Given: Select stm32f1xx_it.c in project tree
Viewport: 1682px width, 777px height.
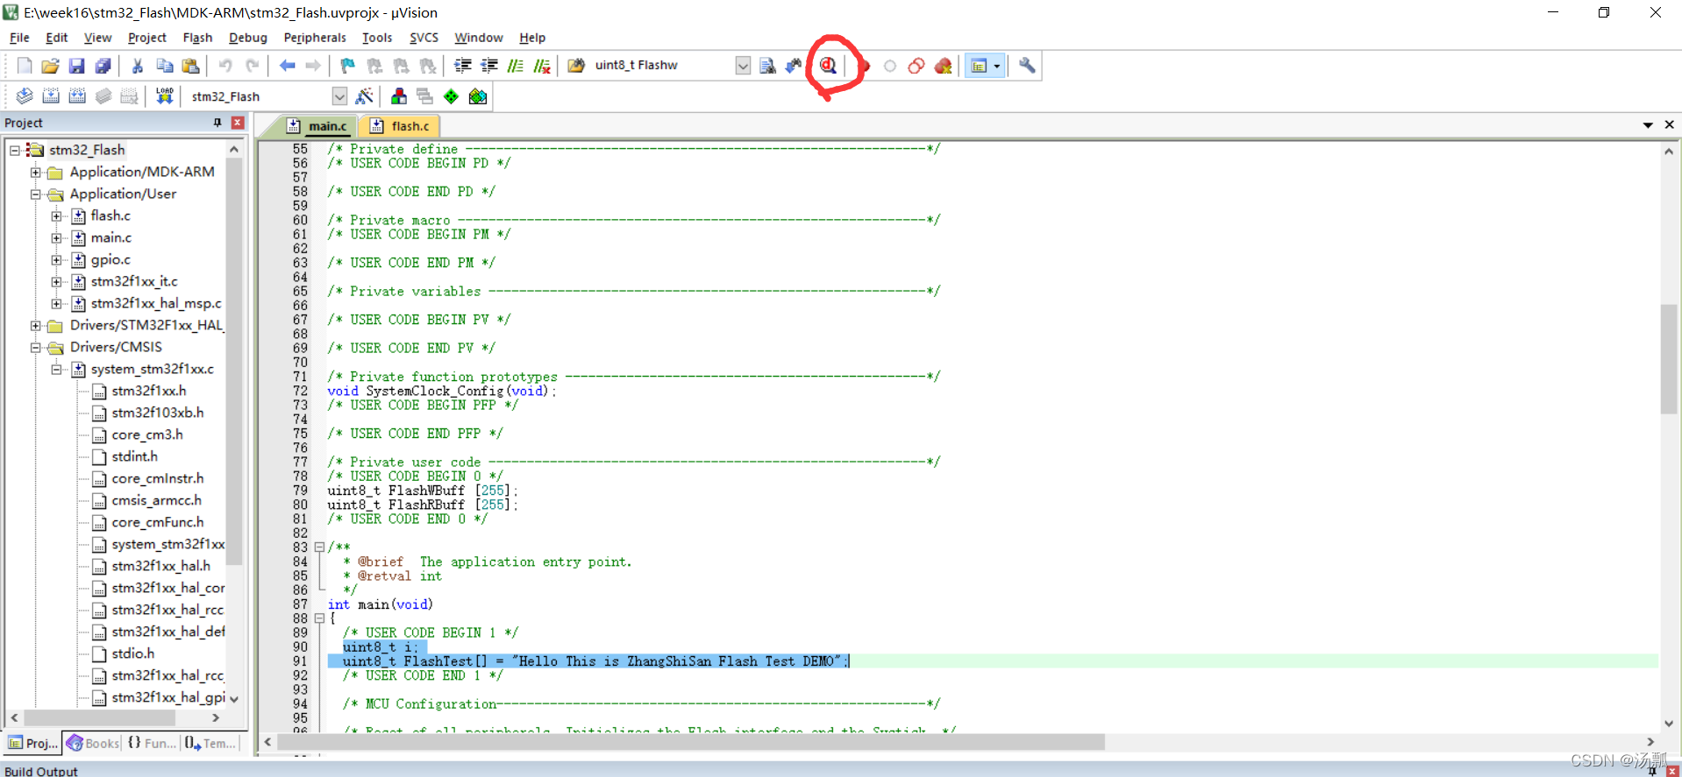Looking at the screenshot, I should point(134,281).
